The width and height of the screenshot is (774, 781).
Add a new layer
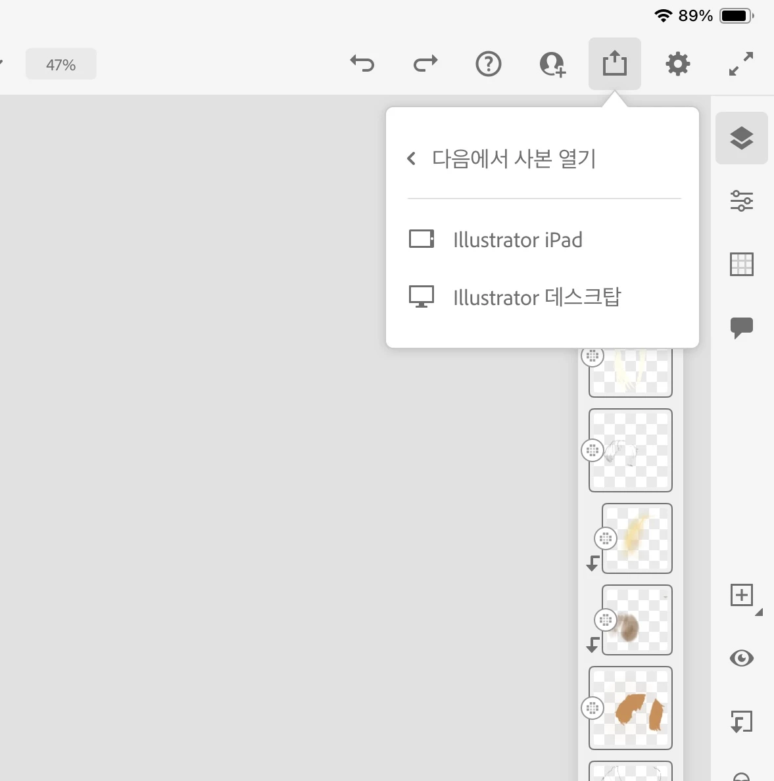[x=742, y=595]
